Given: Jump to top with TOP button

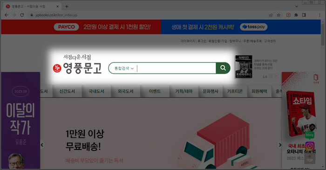Looking at the screenshot, I should (310, 158).
